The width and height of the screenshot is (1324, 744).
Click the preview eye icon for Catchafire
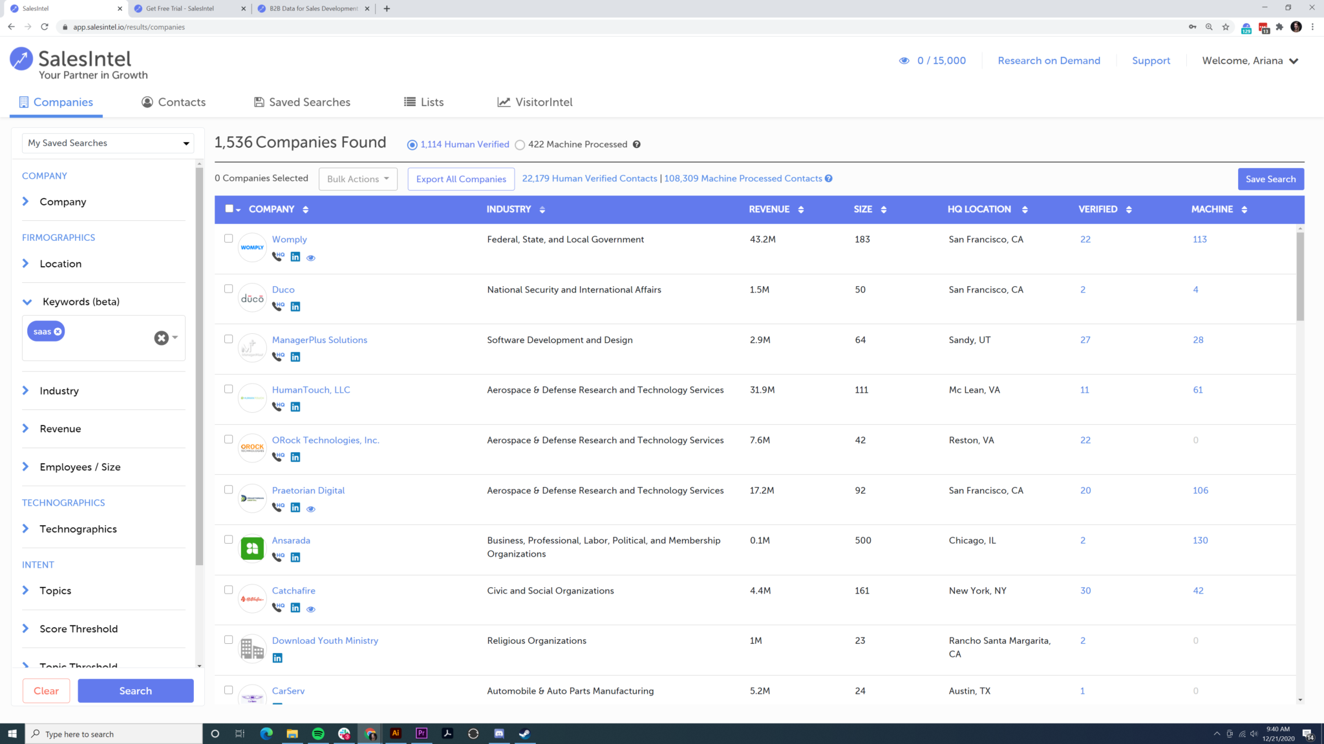click(311, 608)
